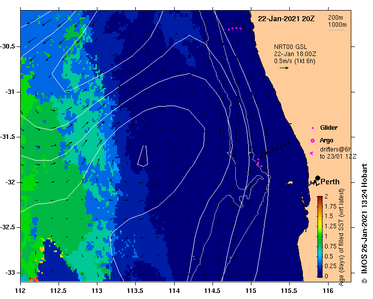The height and width of the screenshot is (299, 373).
Task: Click the "to 23/01 12Z" legend text
Action: tap(338, 157)
